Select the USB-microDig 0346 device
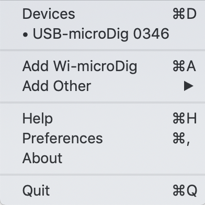This screenshot has width=205, height=205. (x=102, y=33)
